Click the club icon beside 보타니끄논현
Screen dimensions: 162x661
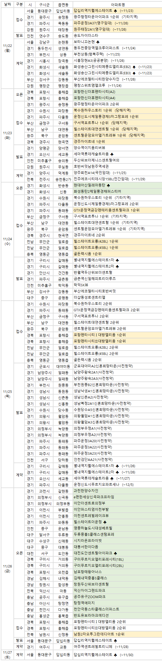(98, 42)
